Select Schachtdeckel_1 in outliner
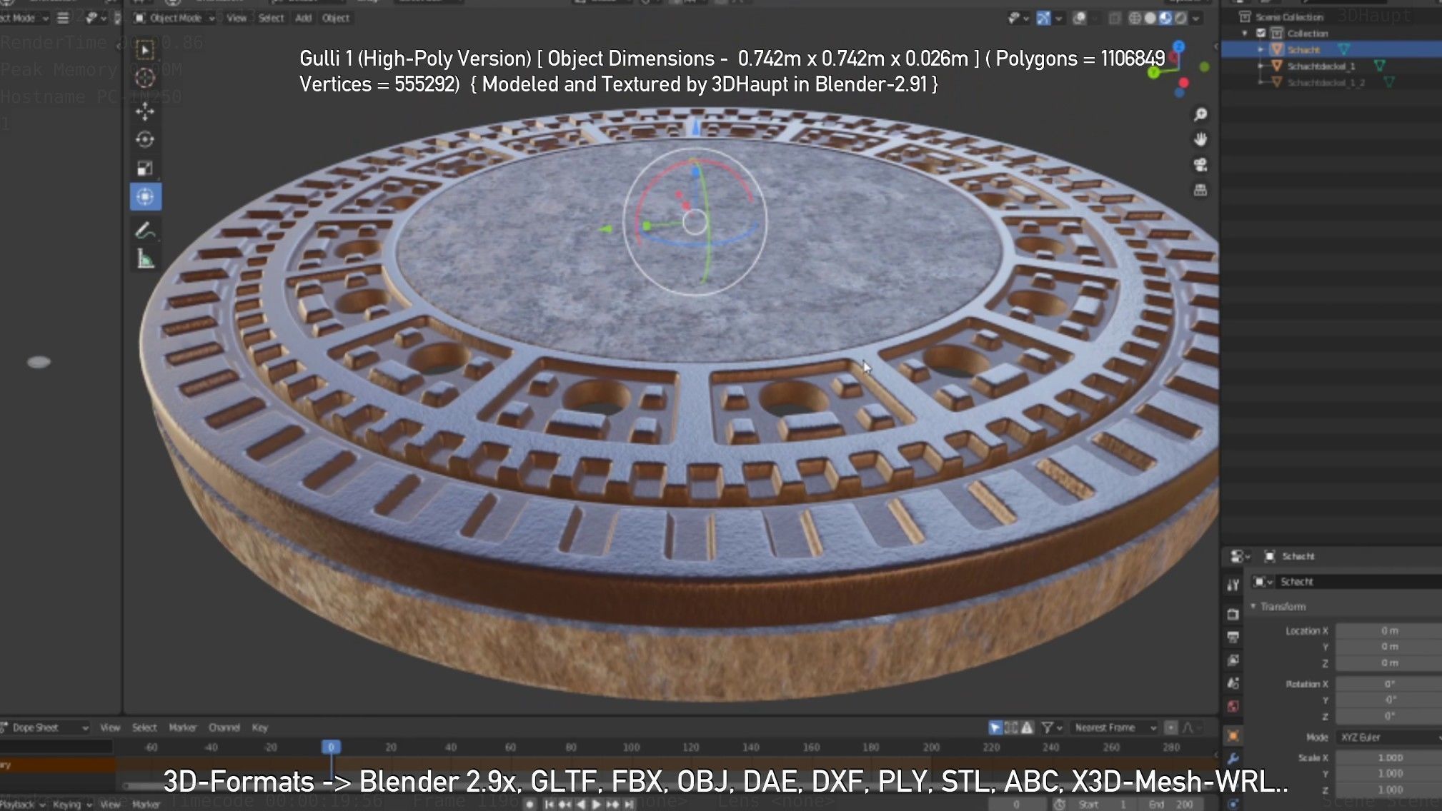The width and height of the screenshot is (1442, 811). [x=1321, y=66]
